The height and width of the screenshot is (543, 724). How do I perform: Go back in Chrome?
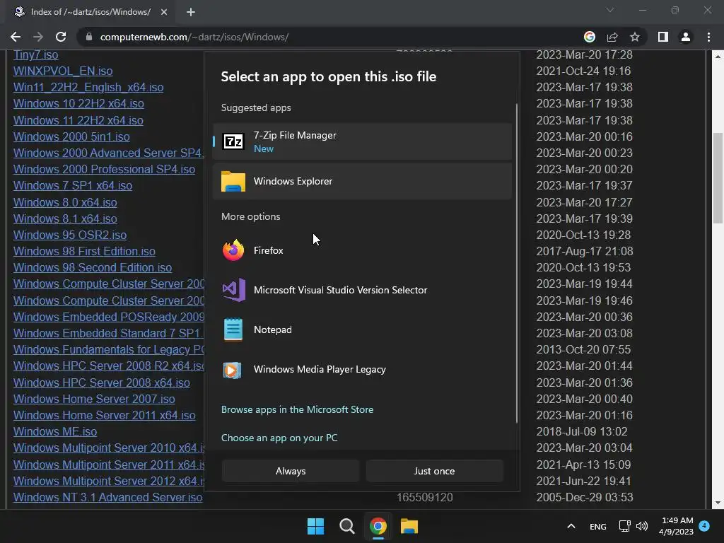[x=16, y=37]
